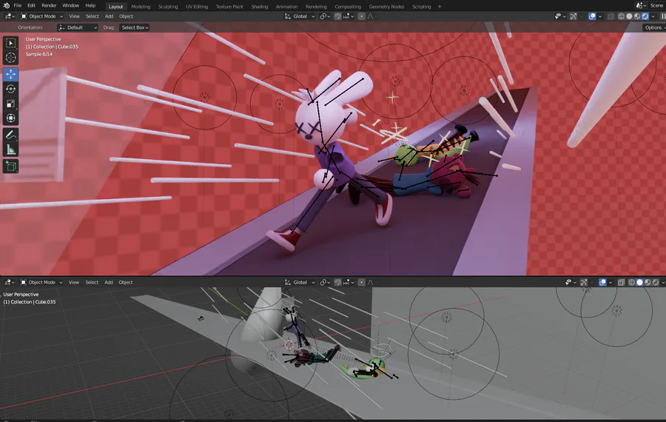Toggle proportional editing in the top viewport
The height and width of the screenshot is (422, 666).
click(x=361, y=16)
